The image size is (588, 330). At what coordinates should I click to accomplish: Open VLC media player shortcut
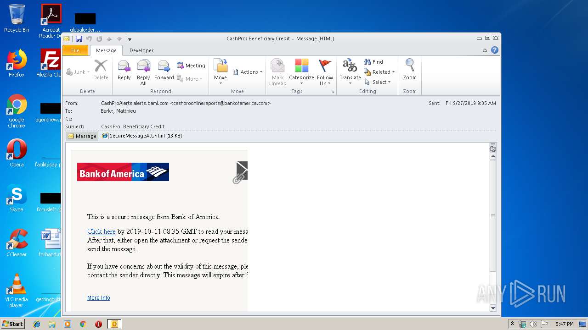(17, 291)
